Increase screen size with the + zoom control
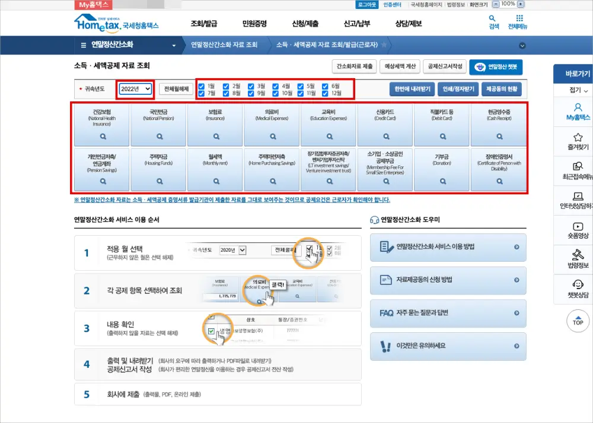593x423 pixels. pos(521,4)
